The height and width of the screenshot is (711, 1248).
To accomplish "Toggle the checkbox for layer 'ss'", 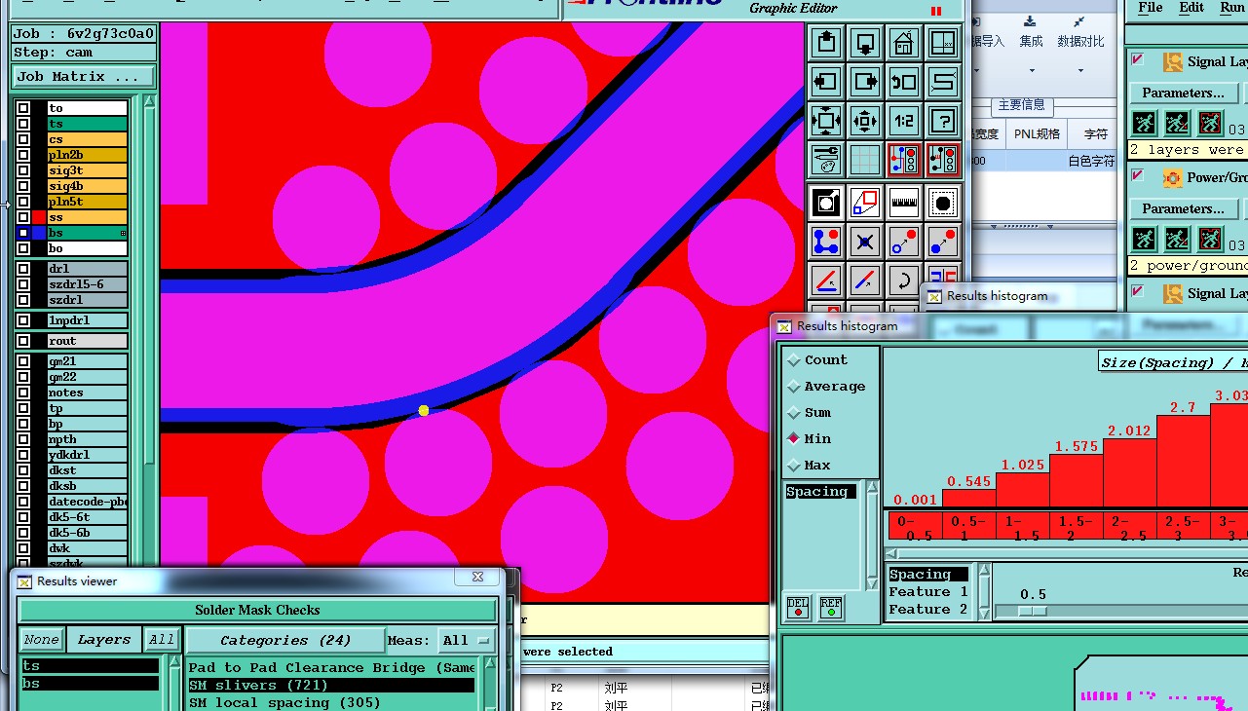I will (x=23, y=217).
